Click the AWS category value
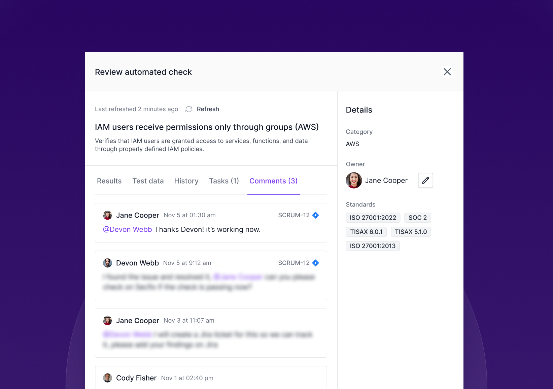This screenshot has width=553, height=389. pos(352,144)
